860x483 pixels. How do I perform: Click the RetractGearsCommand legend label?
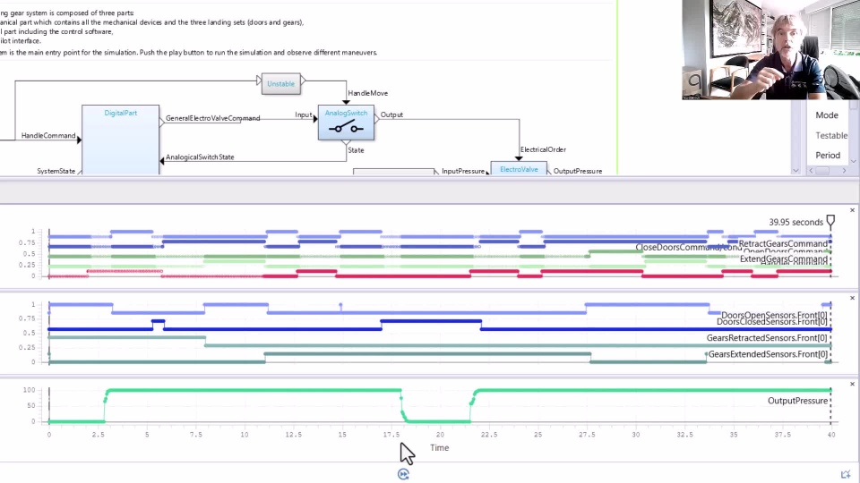point(783,243)
